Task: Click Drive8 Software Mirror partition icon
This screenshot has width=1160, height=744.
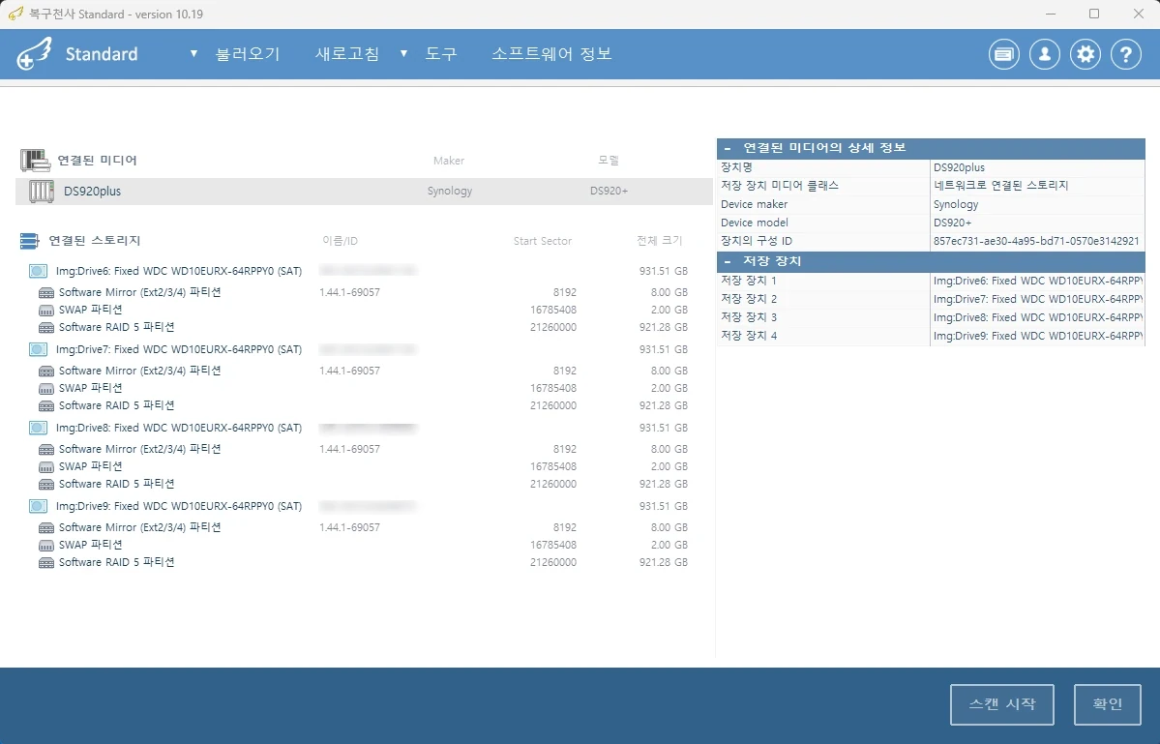Action: coord(45,450)
